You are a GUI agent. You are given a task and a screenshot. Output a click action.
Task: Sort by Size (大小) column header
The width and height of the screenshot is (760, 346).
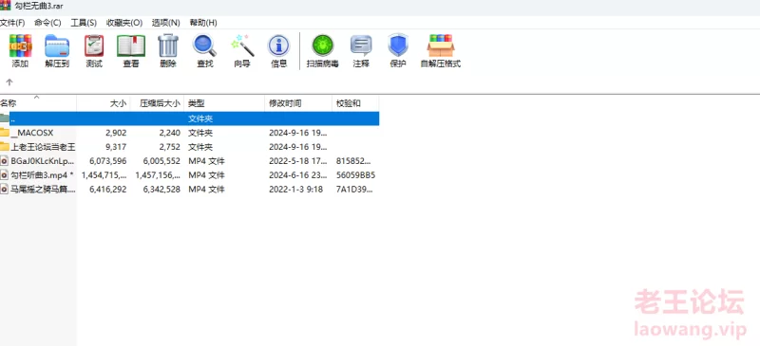point(104,103)
